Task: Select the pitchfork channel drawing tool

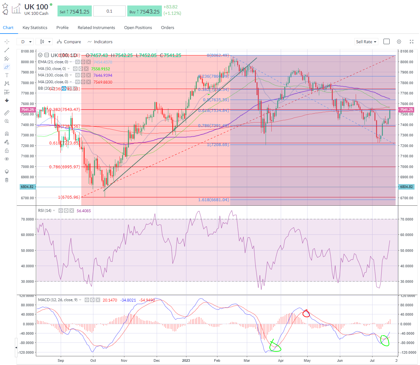Action: pos(7,58)
